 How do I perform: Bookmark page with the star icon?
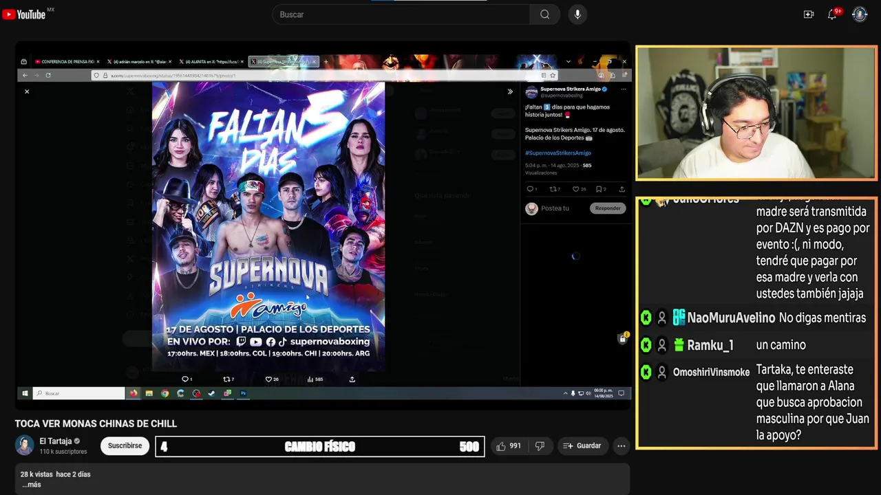click(553, 75)
